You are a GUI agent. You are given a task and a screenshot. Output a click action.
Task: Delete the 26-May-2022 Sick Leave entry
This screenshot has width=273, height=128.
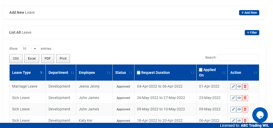(x=245, y=98)
